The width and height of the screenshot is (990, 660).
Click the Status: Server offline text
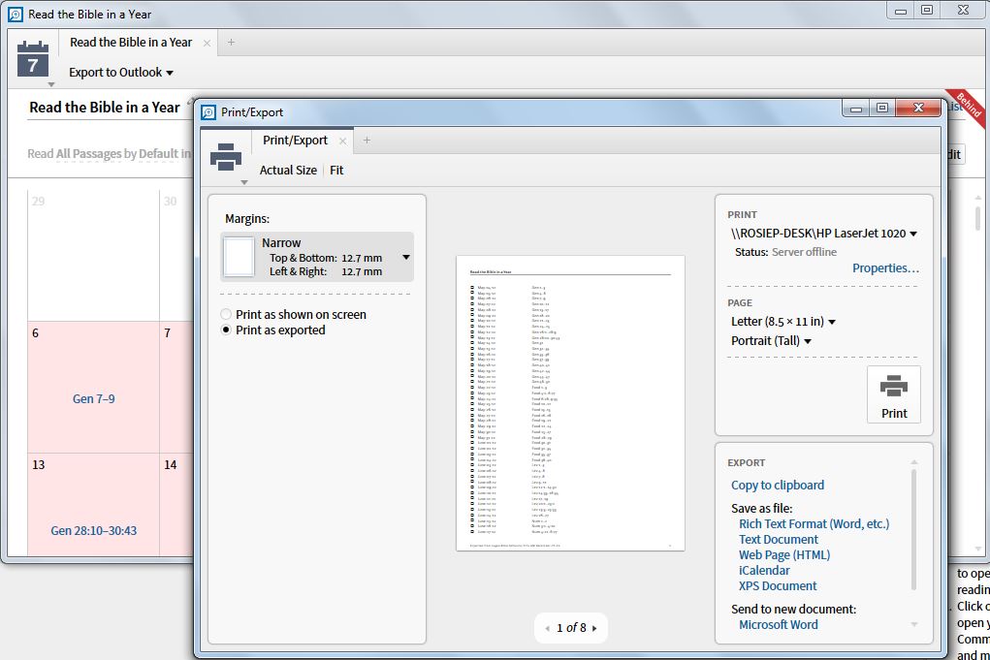[x=785, y=252]
